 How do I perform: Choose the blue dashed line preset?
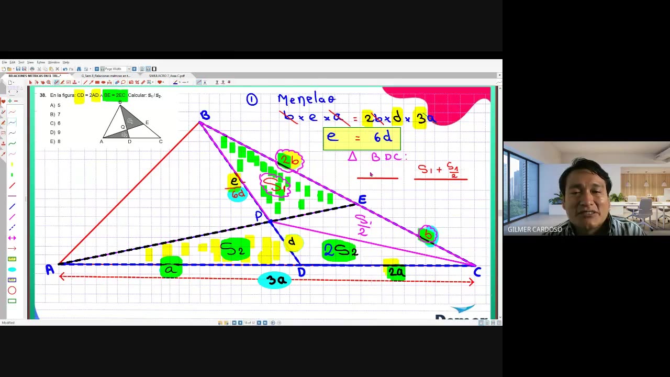point(12,227)
